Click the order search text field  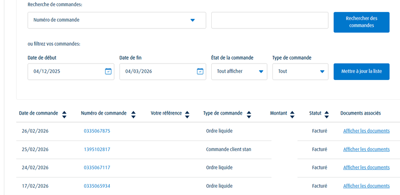[270, 20]
